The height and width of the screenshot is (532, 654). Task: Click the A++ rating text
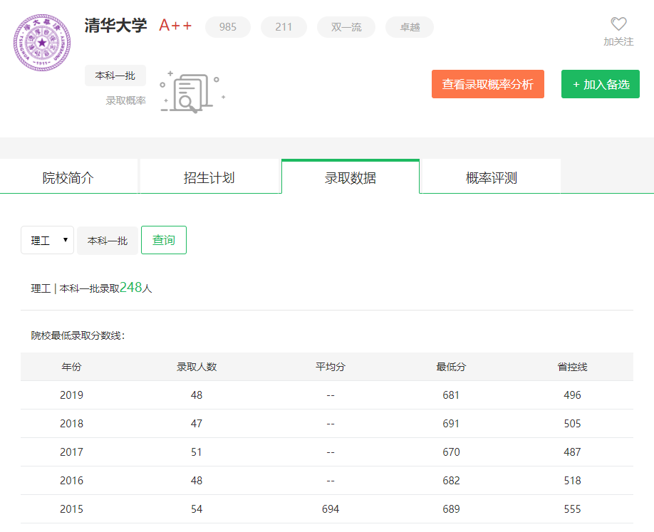point(175,26)
